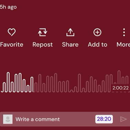Click the Repost text label
130x130 pixels.
[43, 45]
